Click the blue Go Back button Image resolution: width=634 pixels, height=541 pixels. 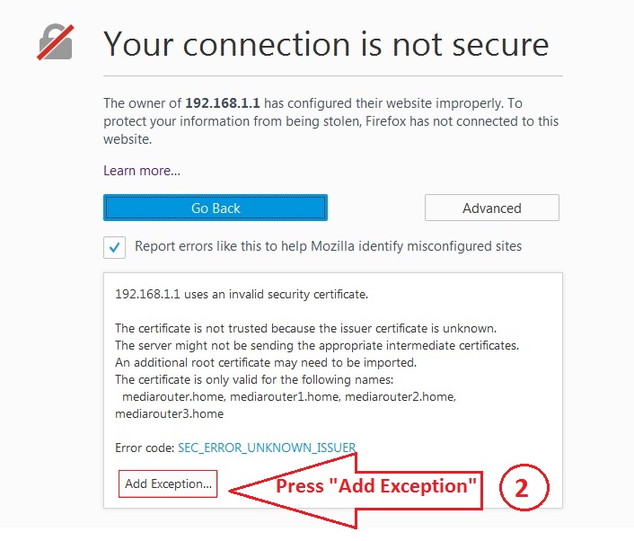216,208
